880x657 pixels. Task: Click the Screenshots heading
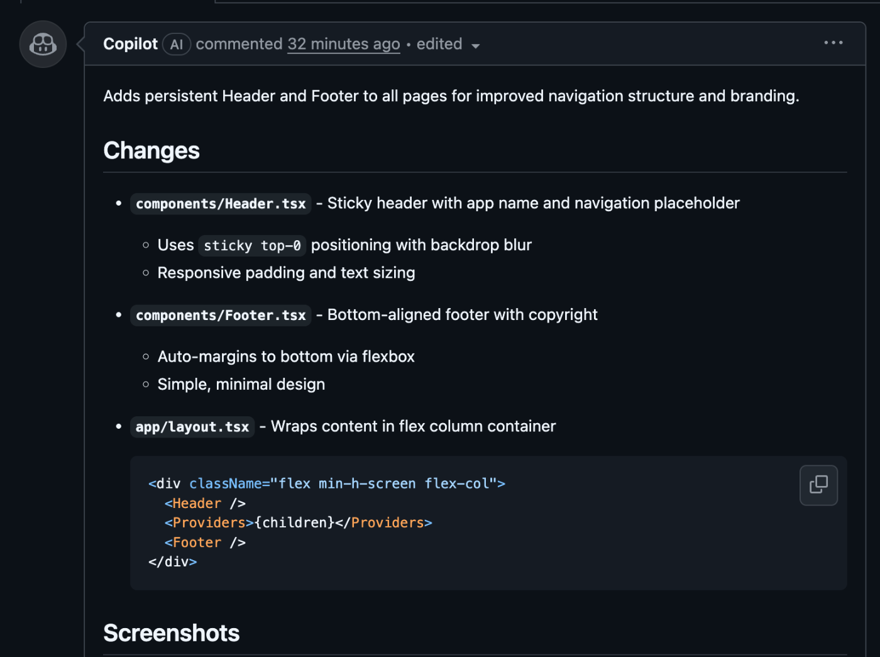click(x=172, y=633)
